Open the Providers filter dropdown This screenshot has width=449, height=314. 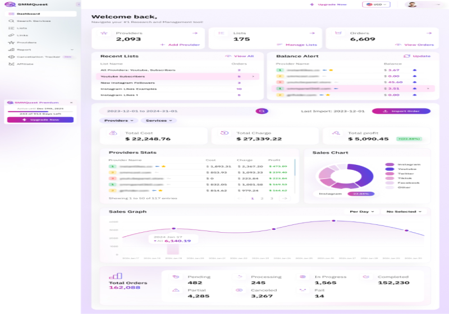[x=119, y=121]
